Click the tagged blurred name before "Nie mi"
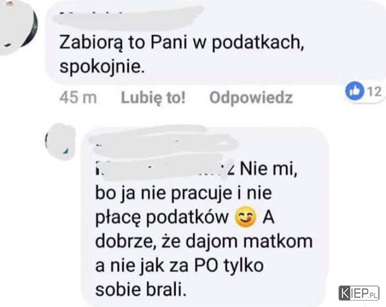This screenshot has width=386, height=307. [164, 167]
